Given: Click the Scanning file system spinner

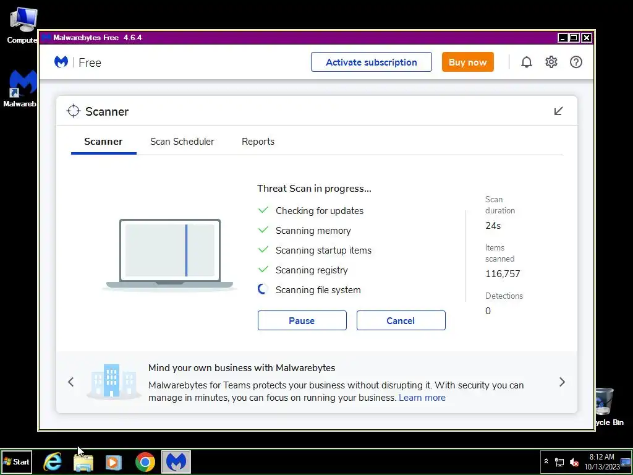Looking at the screenshot, I should pos(263,289).
